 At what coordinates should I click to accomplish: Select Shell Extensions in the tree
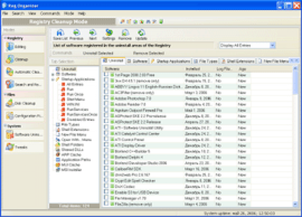click(x=75, y=130)
